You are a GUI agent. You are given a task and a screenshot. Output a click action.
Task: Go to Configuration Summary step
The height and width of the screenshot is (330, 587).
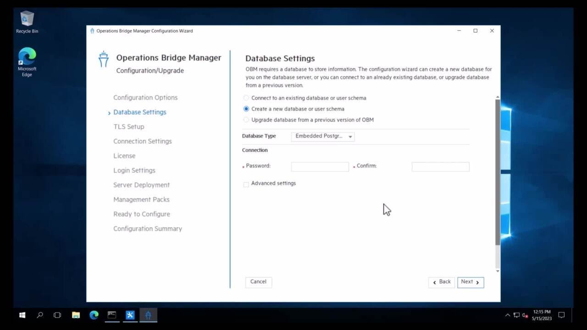click(148, 229)
